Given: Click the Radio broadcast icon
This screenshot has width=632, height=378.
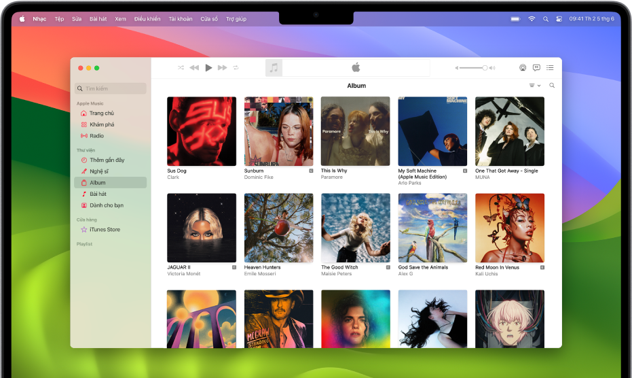Looking at the screenshot, I should [84, 136].
